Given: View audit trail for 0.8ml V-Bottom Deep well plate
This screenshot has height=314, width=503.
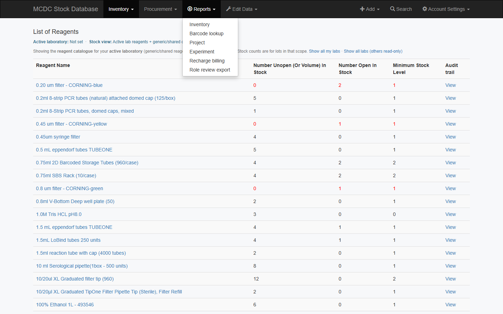Looking at the screenshot, I should (451, 201).
